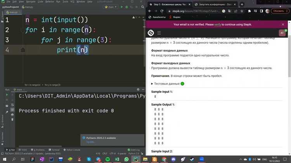Image resolution: width=291 pixels, height=163 pixels.
Task: Open Search Everywhere magnifier in PyCharm
Action: [142, 7]
